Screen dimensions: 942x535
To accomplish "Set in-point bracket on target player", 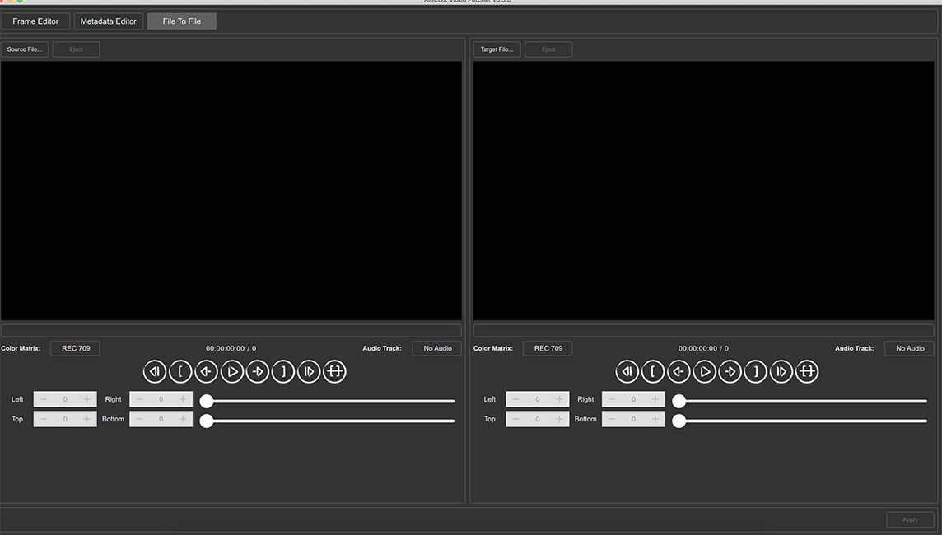I will 653,372.
